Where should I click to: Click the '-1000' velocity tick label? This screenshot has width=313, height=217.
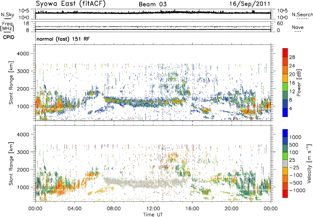tap(297, 190)
